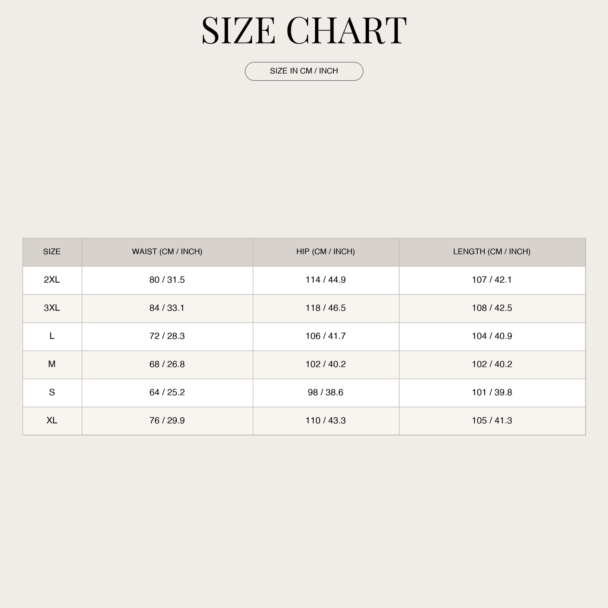The image size is (608, 608).
Task: Click length value 104 / 40.9
Action: click(492, 336)
